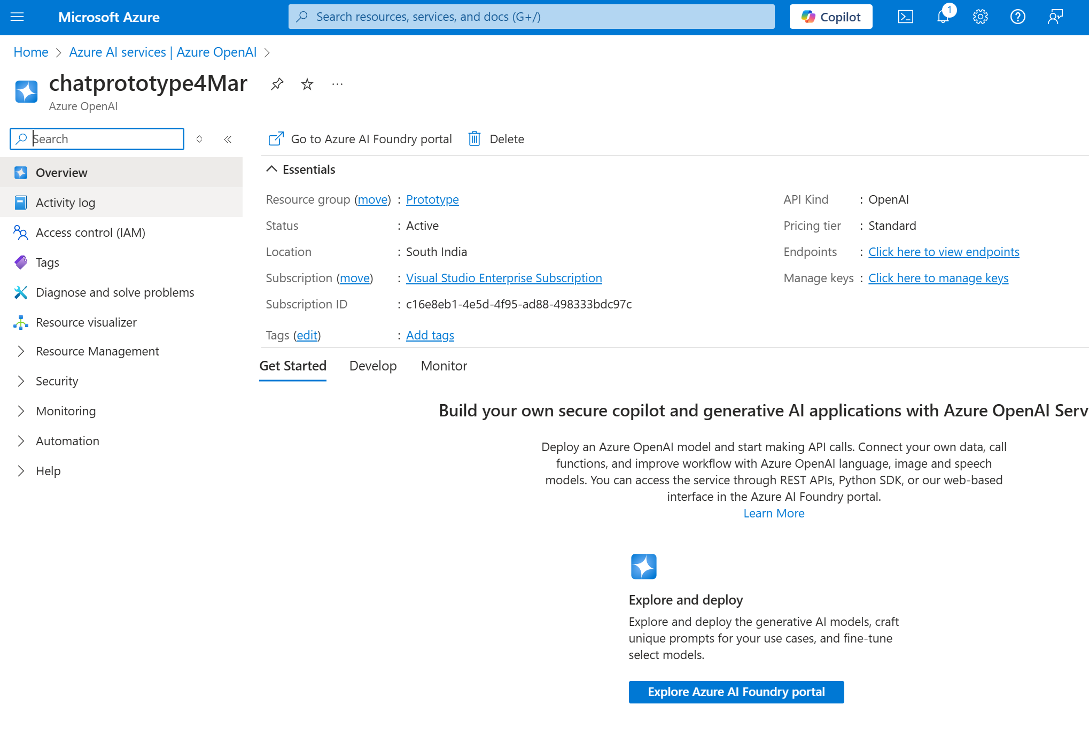
Task: Switch to the Monitor tab
Action: 444,366
